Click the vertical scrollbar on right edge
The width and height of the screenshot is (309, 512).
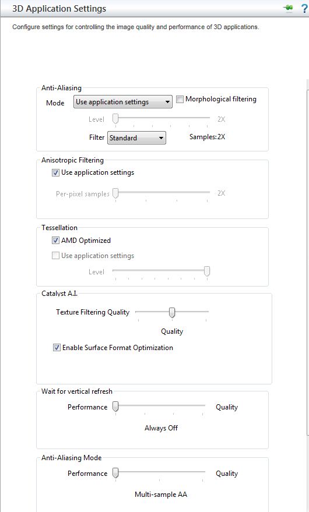tap(308, 257)
